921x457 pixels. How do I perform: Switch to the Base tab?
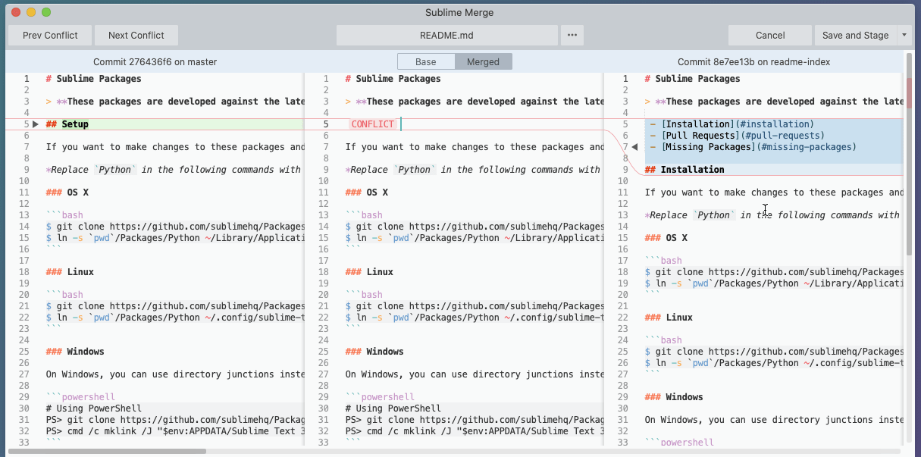point(426,61)
